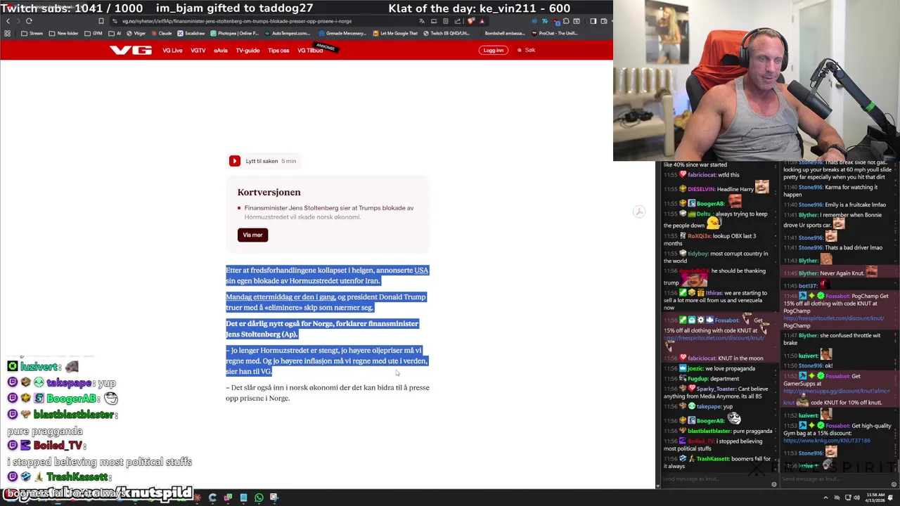Image resolution: width=900 pixels, height=506 pixels.
Task: Open the blue notepad taskbar app
Action: (243, 498)
